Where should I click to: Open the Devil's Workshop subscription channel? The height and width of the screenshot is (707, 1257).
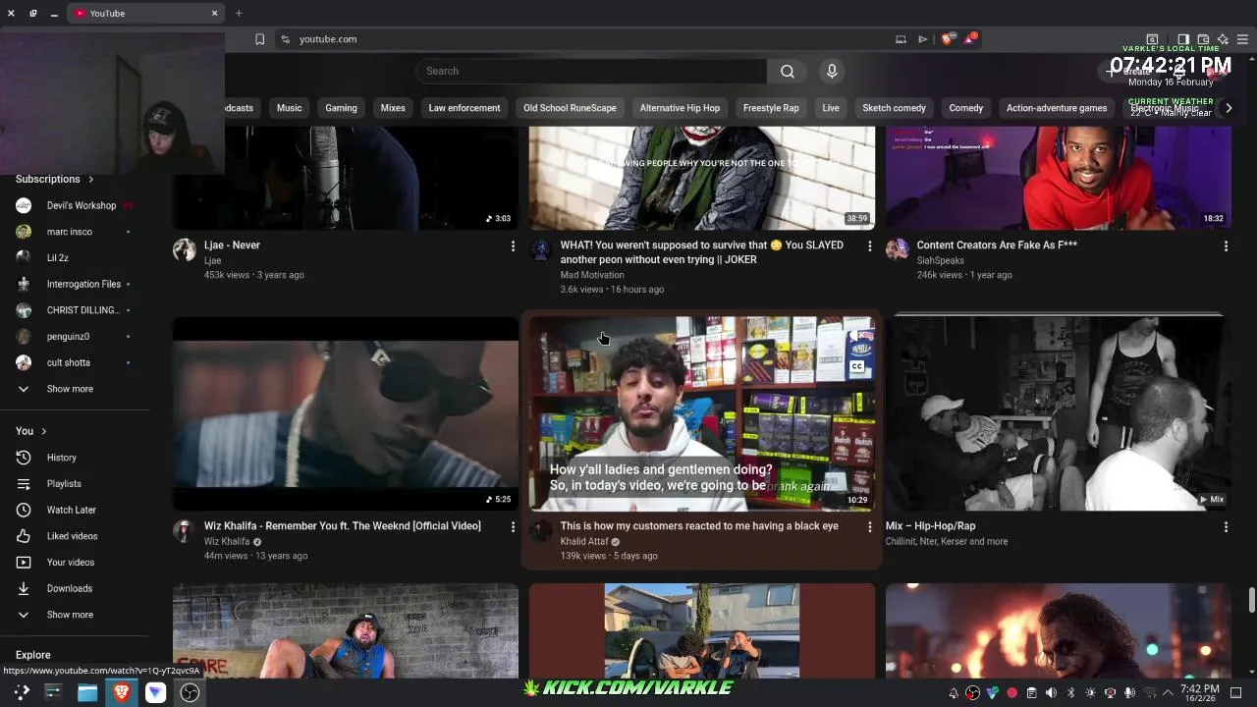(x=74, y=205)
